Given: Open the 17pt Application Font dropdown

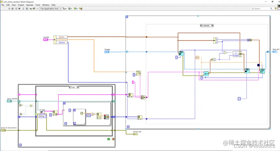Looking at the screenshot, I should [x=50, y=8].
